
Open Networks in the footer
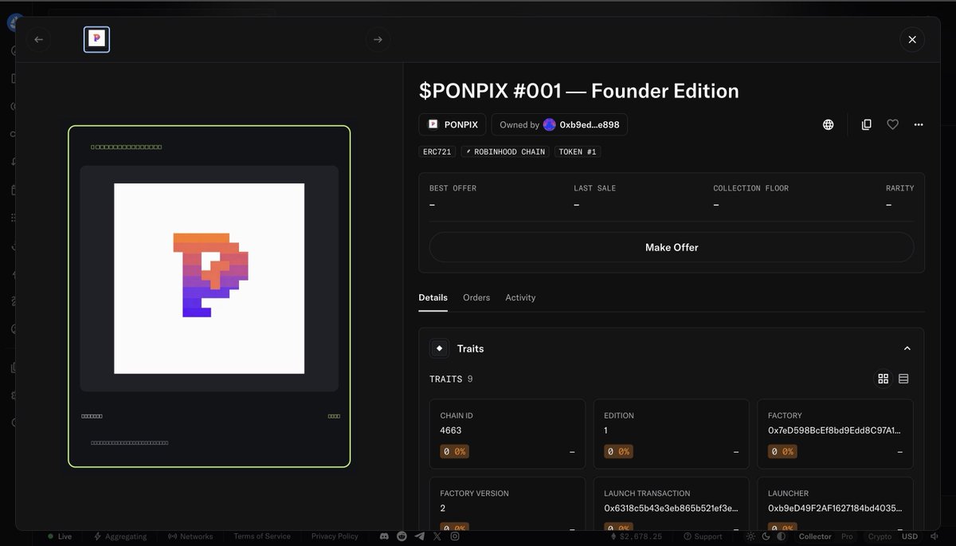190,536
